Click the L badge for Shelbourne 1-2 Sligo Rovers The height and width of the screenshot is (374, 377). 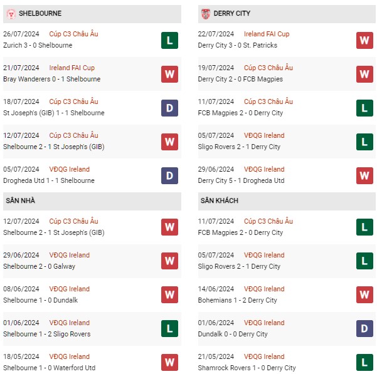tap(169, 329)
